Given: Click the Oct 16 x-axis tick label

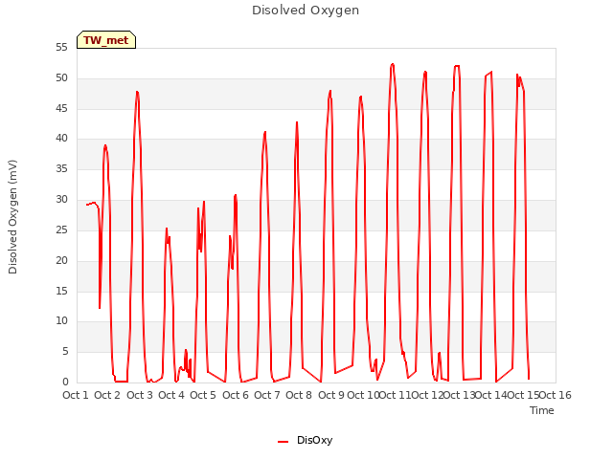Looking at the screenshot, I should pos(556,395).
